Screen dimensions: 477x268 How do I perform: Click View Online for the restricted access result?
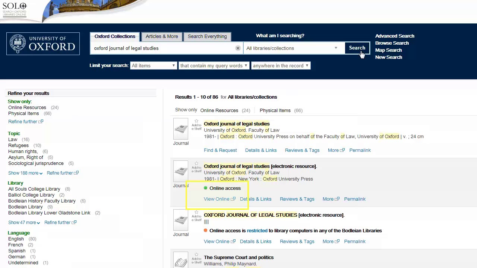[x=219, y=242]
